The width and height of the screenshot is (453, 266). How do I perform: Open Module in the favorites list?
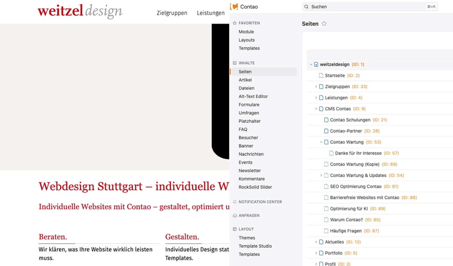(246, 32)
